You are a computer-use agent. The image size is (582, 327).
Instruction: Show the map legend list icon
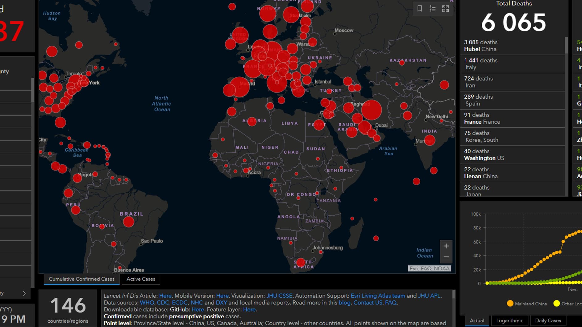tap(432, 9)
